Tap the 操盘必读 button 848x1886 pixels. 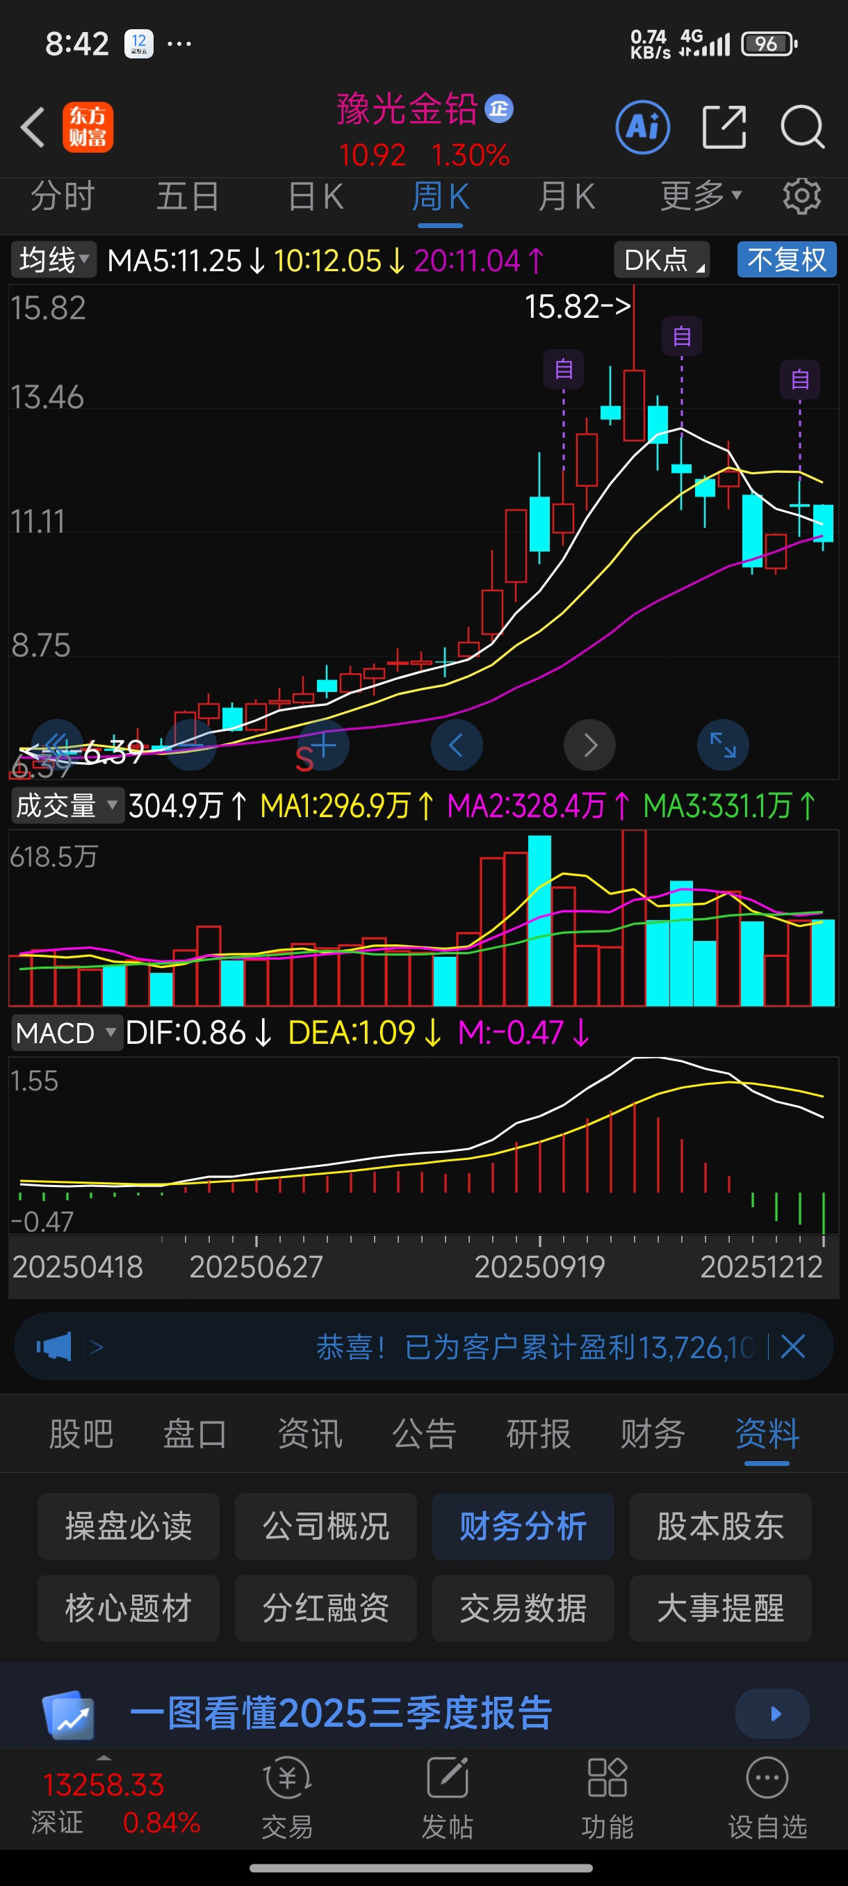(129, 1526)
